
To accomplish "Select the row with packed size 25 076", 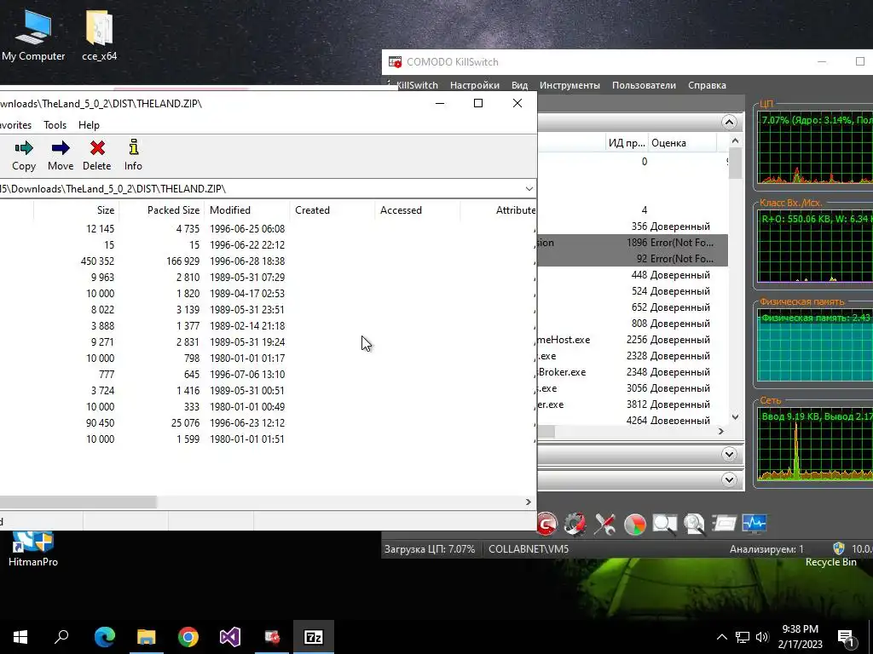I will click(267, 422).
